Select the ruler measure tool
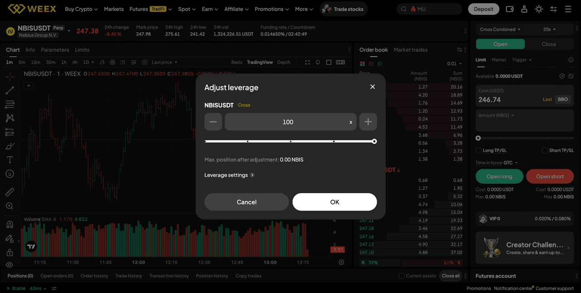The image size is (581, 293). point(10,192)
